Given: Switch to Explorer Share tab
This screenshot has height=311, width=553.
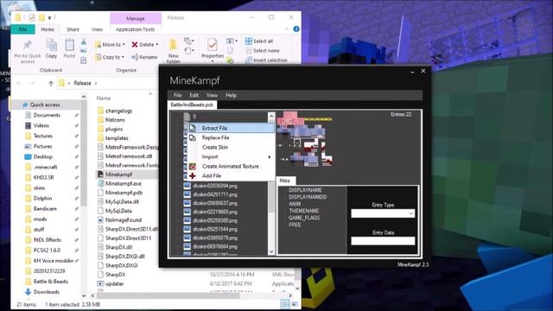Looking at the screenshot, I should click(x=73, y=29).
